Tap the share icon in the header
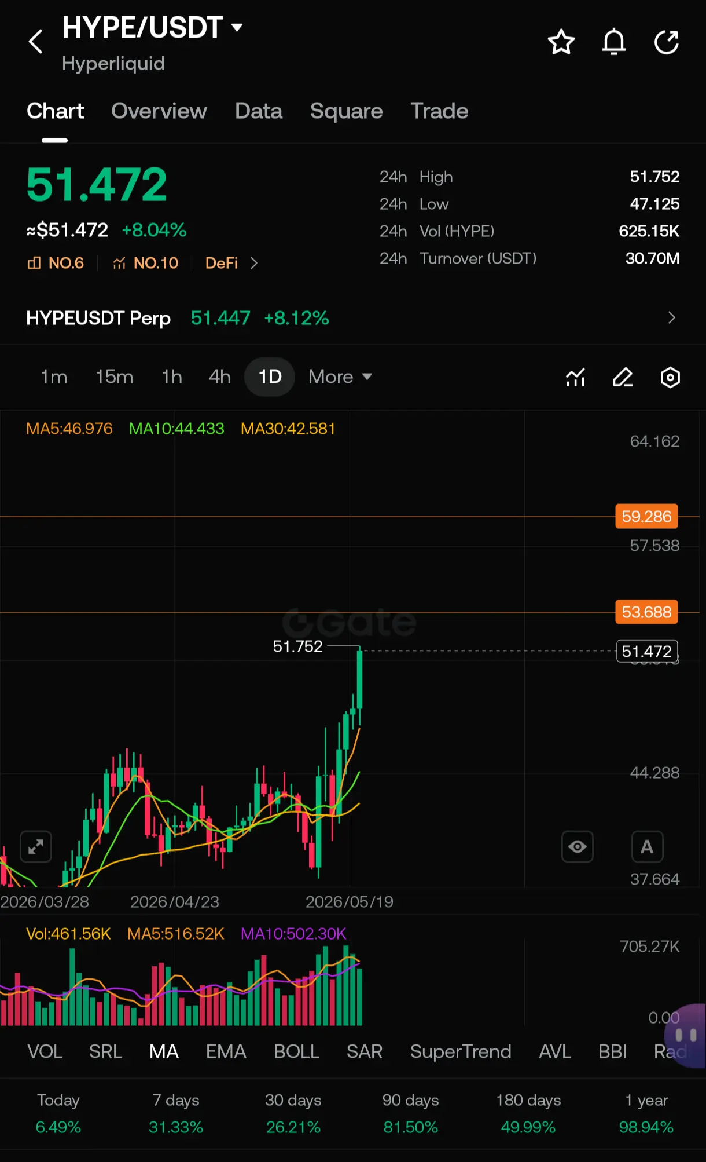Viewport: 706px width, 1162px height. point(666,42)
